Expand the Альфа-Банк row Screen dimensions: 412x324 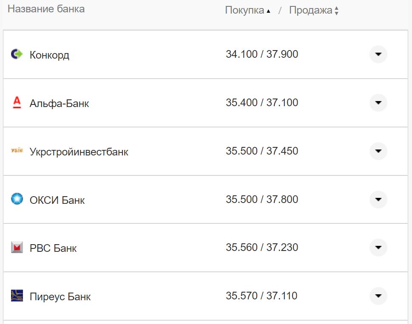pos(378,103)
